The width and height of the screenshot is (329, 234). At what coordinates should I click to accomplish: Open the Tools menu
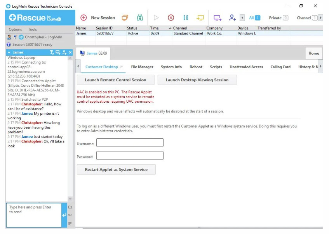click(x=32, y=29)
